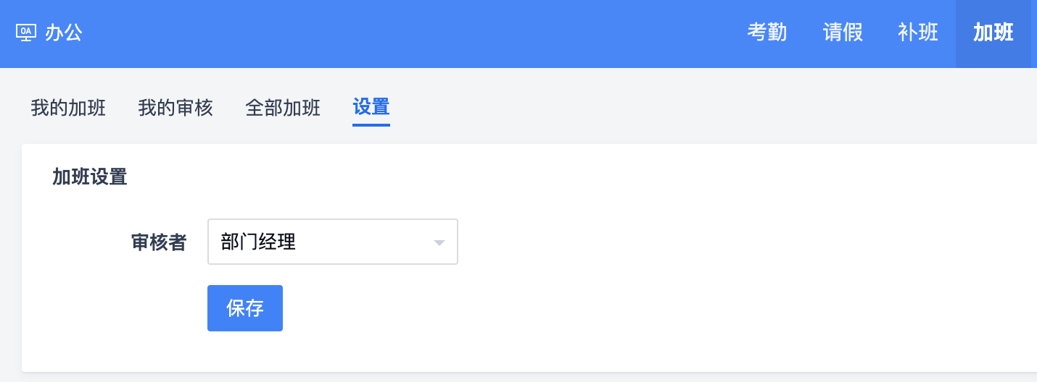Click gray area right of 设置 tab

[x=653, y=108]
